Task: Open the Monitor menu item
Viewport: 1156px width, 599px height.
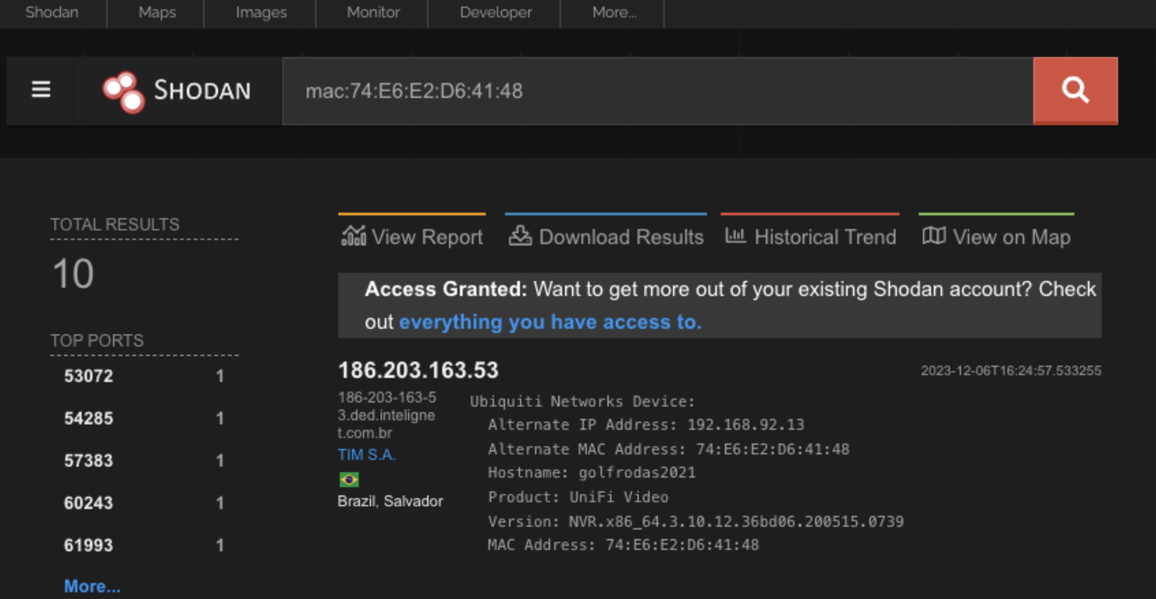Action: (x=373, y=12)
